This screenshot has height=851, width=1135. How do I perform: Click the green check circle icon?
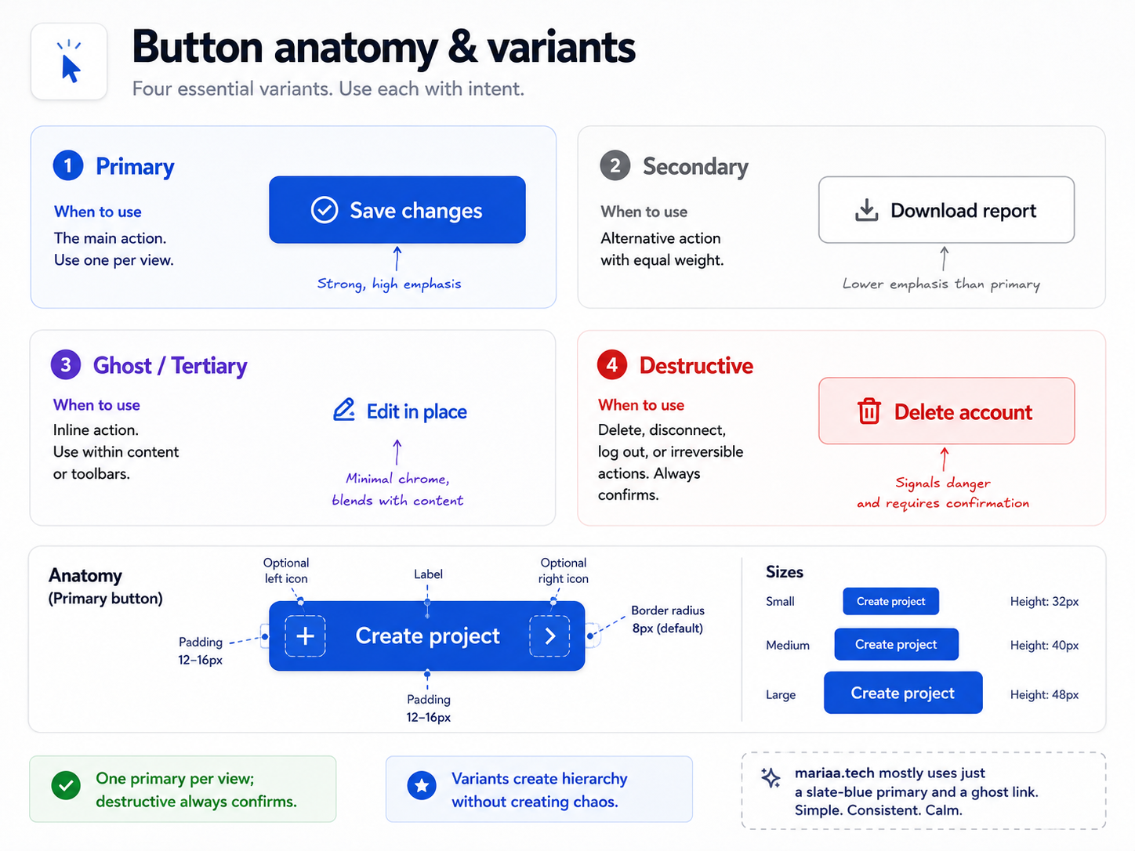[66, 785]
